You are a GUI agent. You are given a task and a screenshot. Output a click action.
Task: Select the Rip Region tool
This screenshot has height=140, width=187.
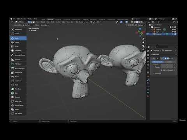tap(18, 114)
